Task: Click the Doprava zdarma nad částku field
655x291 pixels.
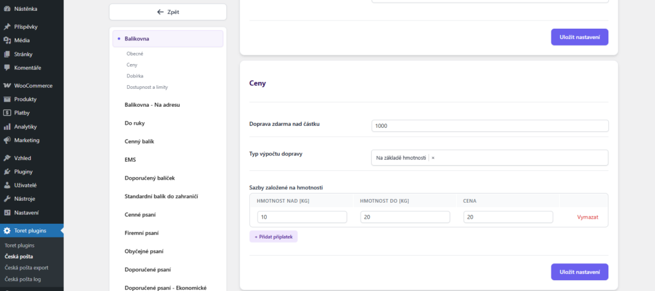Action: pos(489,126)
